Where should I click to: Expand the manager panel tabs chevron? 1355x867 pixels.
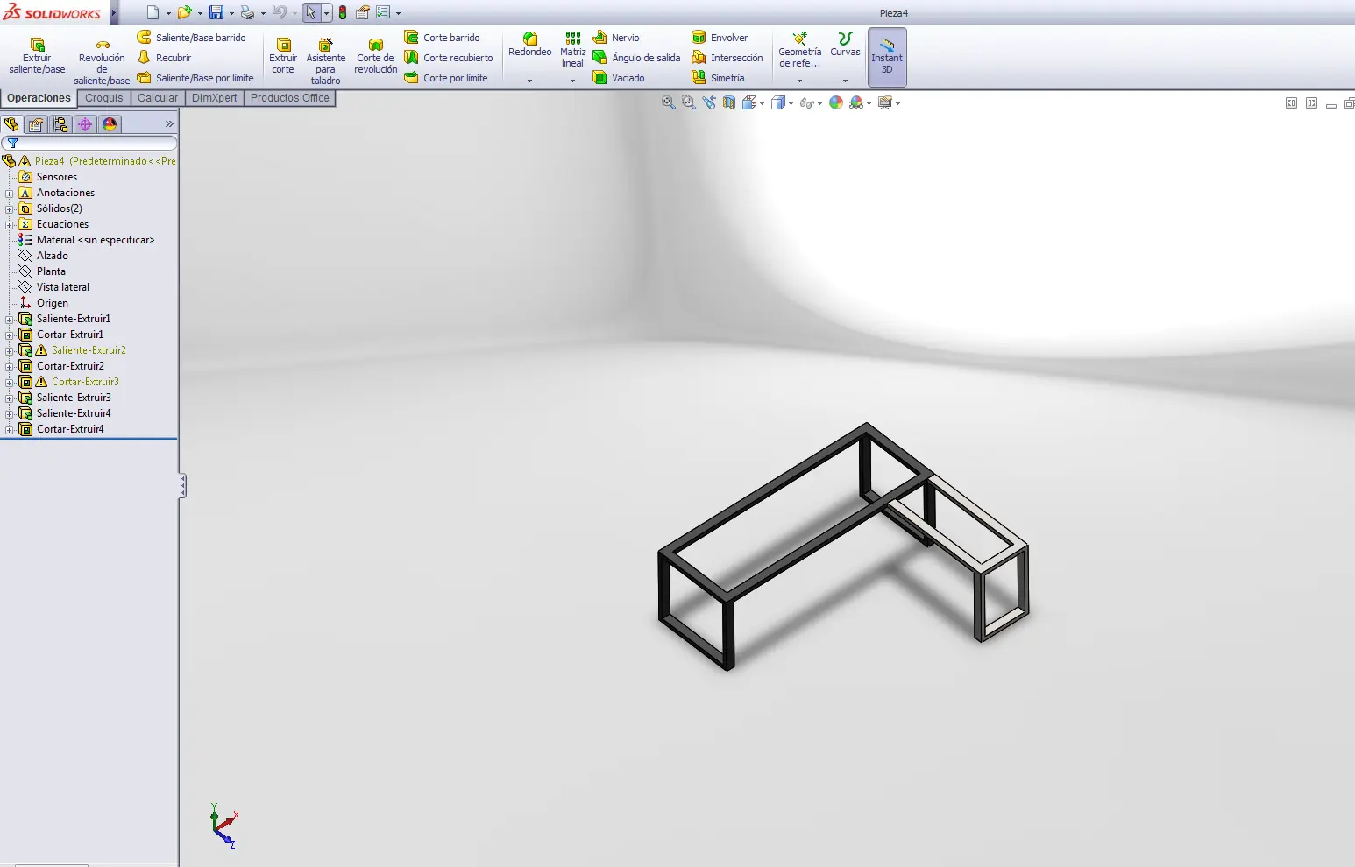169,124
